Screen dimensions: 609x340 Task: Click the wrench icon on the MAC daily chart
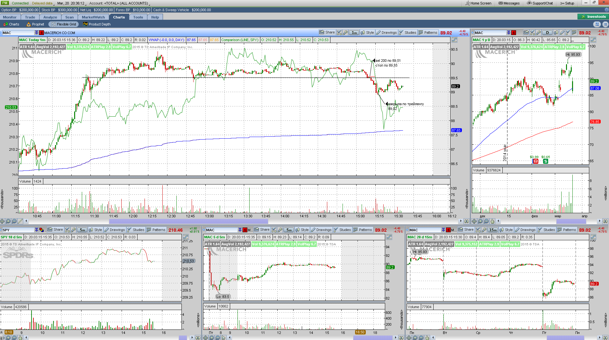[538, 33]
